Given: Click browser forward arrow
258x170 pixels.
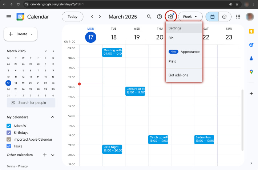Looking at the screenshot, I should (x=11, y=4).
